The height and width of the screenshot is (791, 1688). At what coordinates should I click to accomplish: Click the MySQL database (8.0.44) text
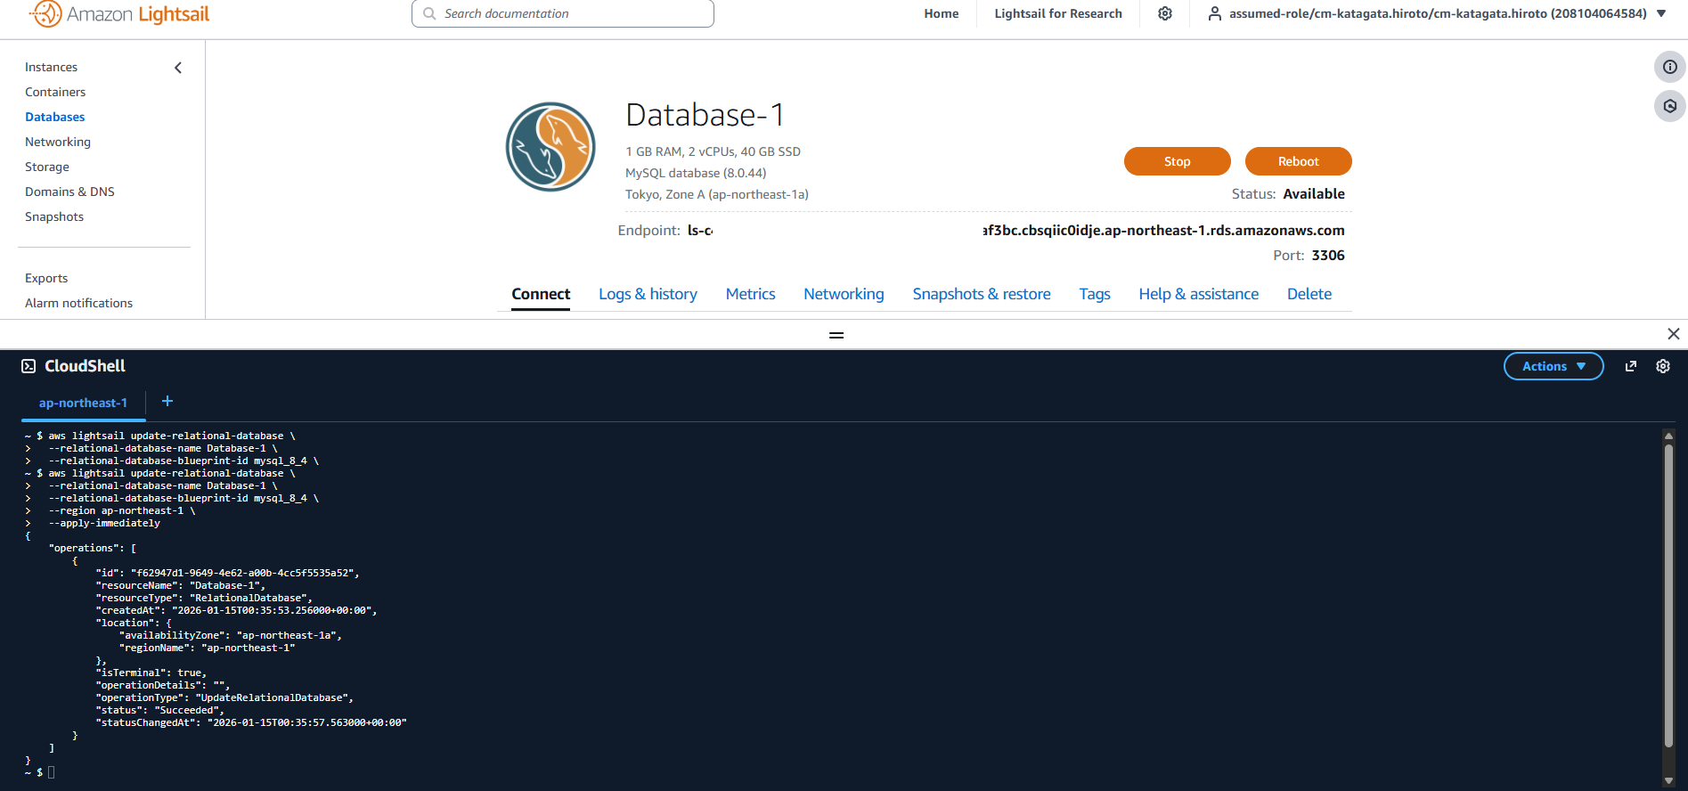click(x=696, y=173)
